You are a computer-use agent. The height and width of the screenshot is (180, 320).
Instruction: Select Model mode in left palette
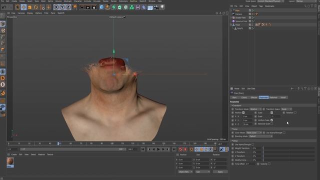[3, 24]
